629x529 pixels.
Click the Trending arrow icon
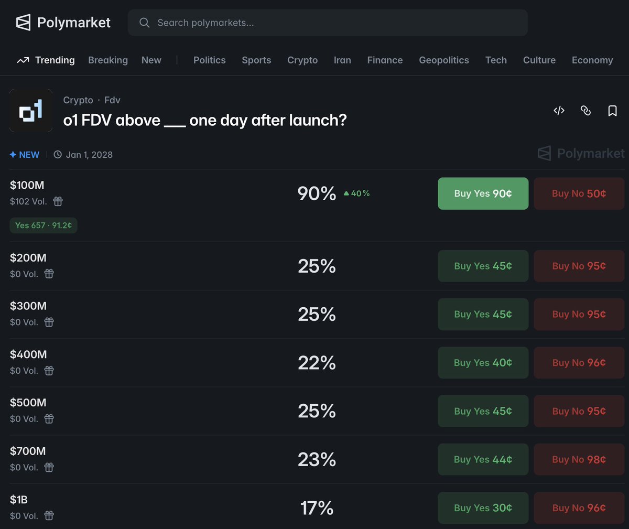point(23,60)
